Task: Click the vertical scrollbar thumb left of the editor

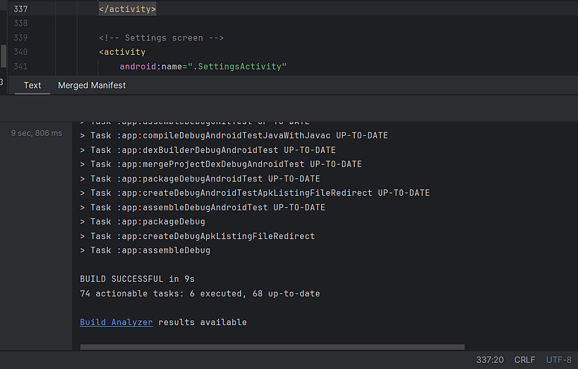Action: click(x=3, y=55)
